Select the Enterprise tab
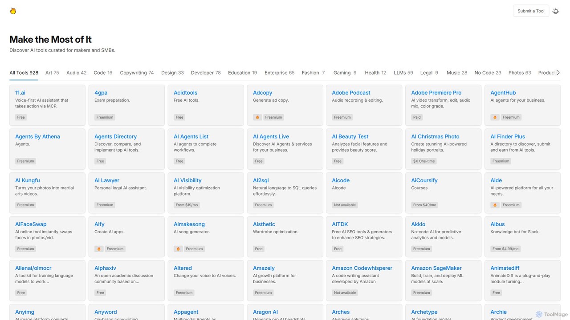 tap(280, 73)
